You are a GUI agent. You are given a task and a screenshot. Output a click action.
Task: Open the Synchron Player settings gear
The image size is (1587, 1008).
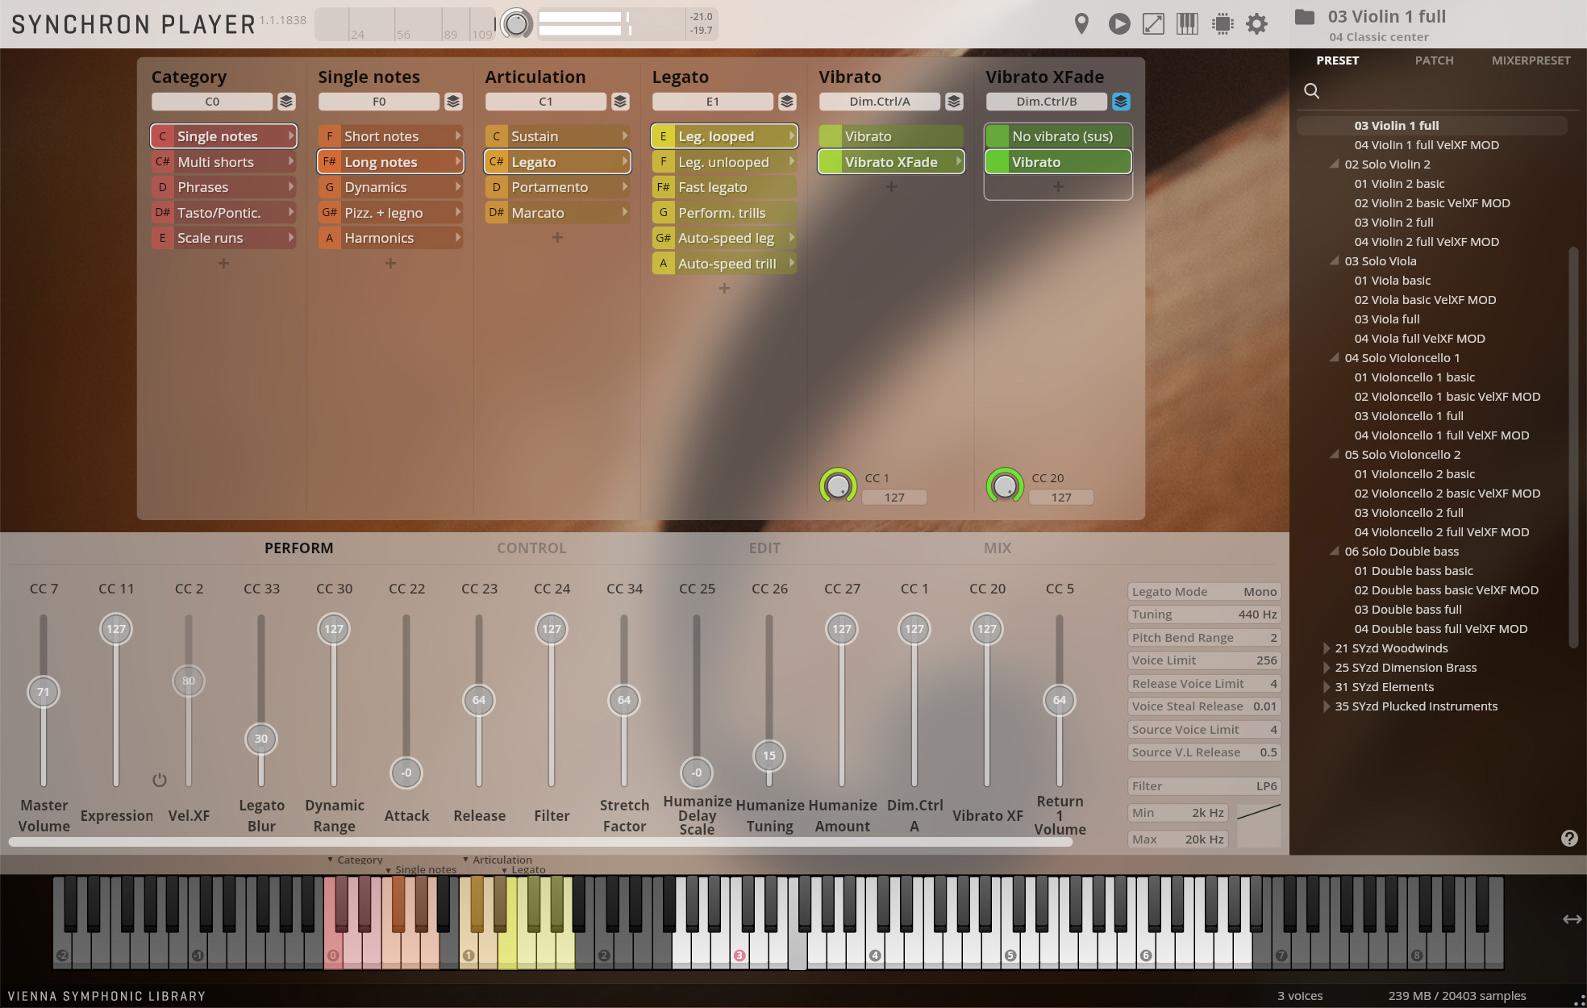pyautogui.click(x=1256, y=23)
